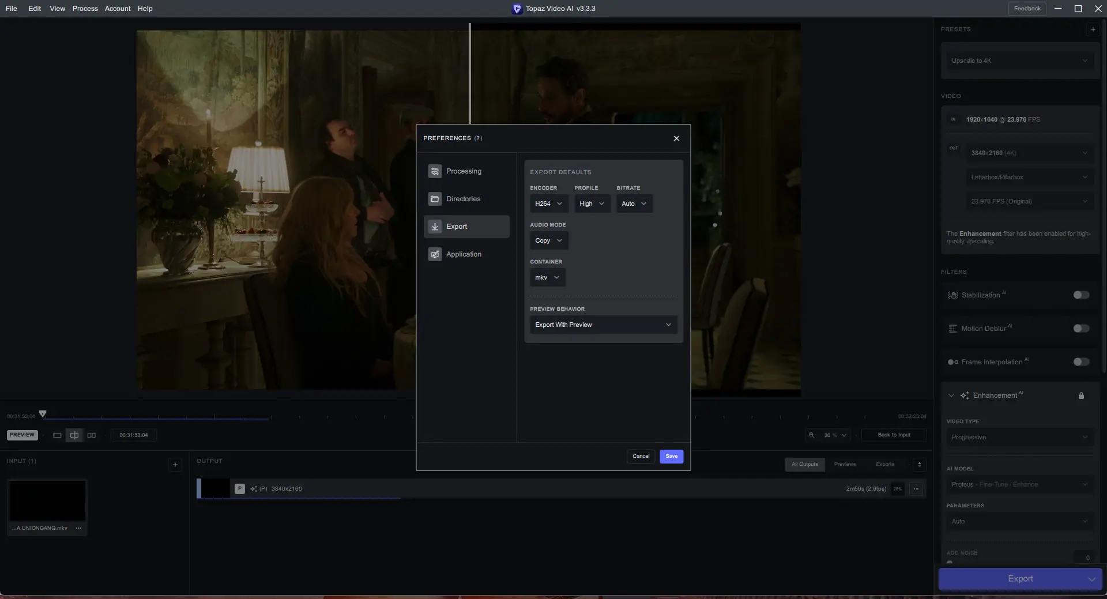Open the View menu
Viewport: 1107px width, 599px height.
[x=57, y=9]
